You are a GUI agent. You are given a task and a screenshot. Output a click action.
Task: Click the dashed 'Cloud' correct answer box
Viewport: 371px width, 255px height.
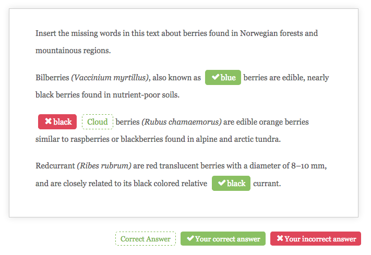(x=98, y=122)
